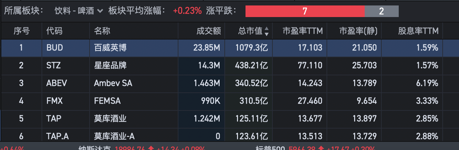Screen dimensions: 459x150
Task: Select the 莫库酒业 stock name
Action: tap(110, 118)
